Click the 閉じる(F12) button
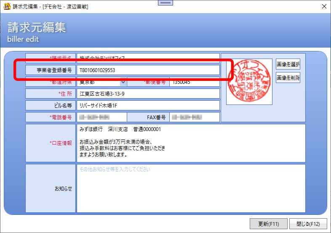The image size is (331, 233). pyautogui.click(x=308, y=224)
